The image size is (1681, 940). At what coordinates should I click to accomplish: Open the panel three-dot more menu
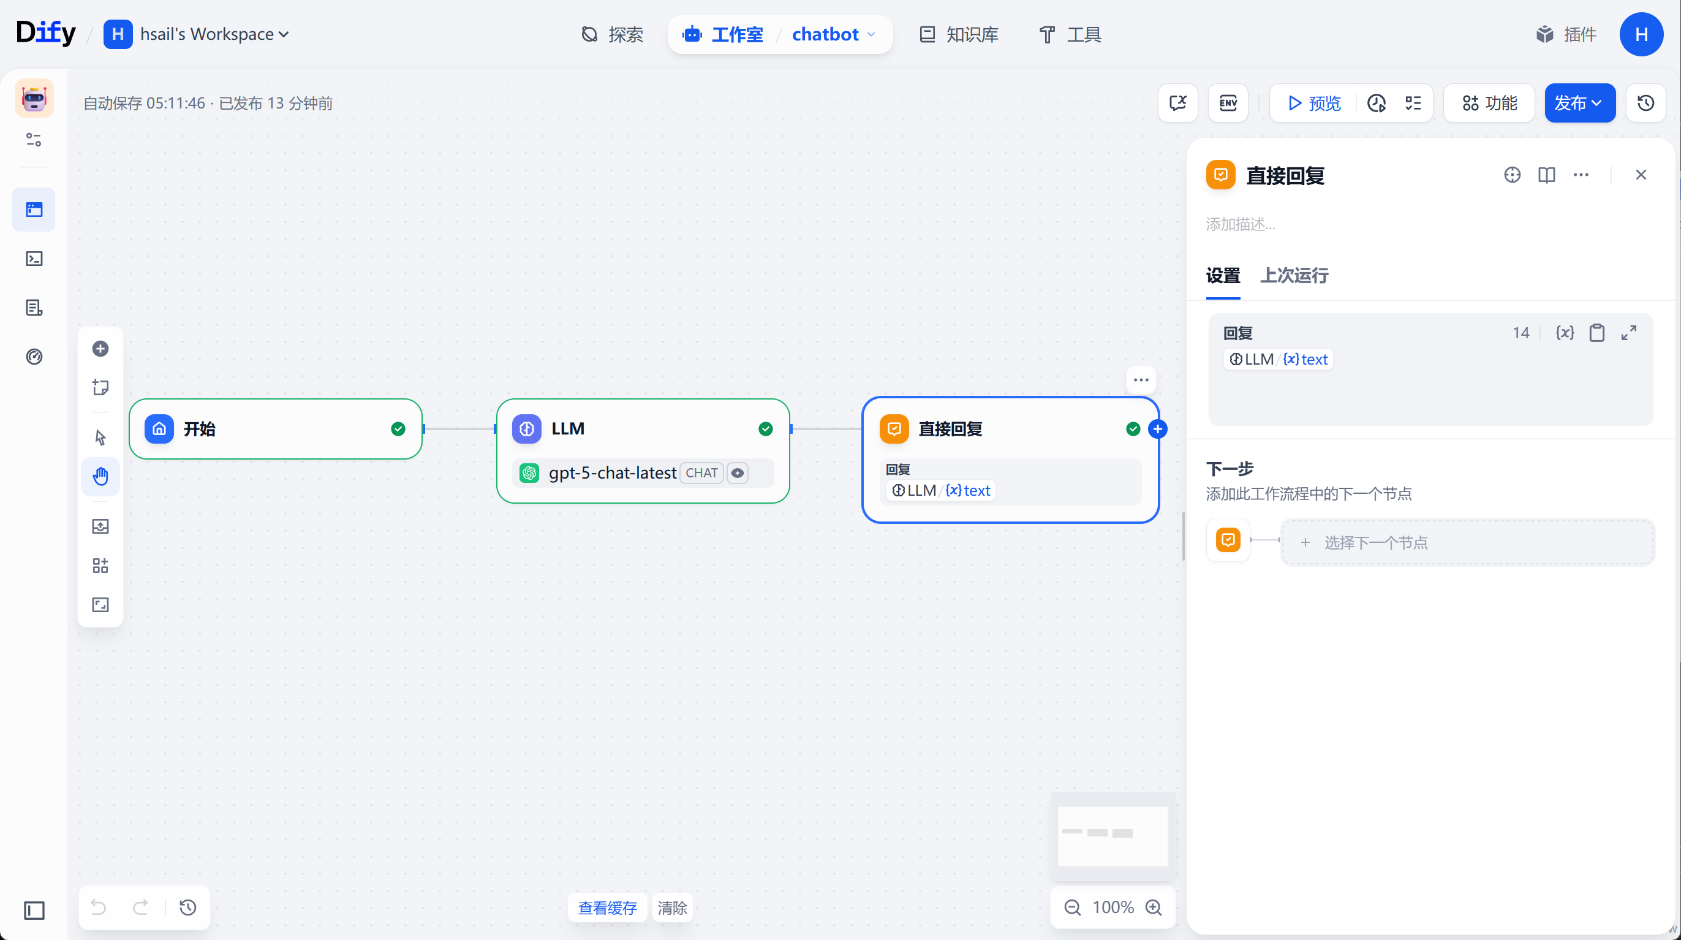1581,175
